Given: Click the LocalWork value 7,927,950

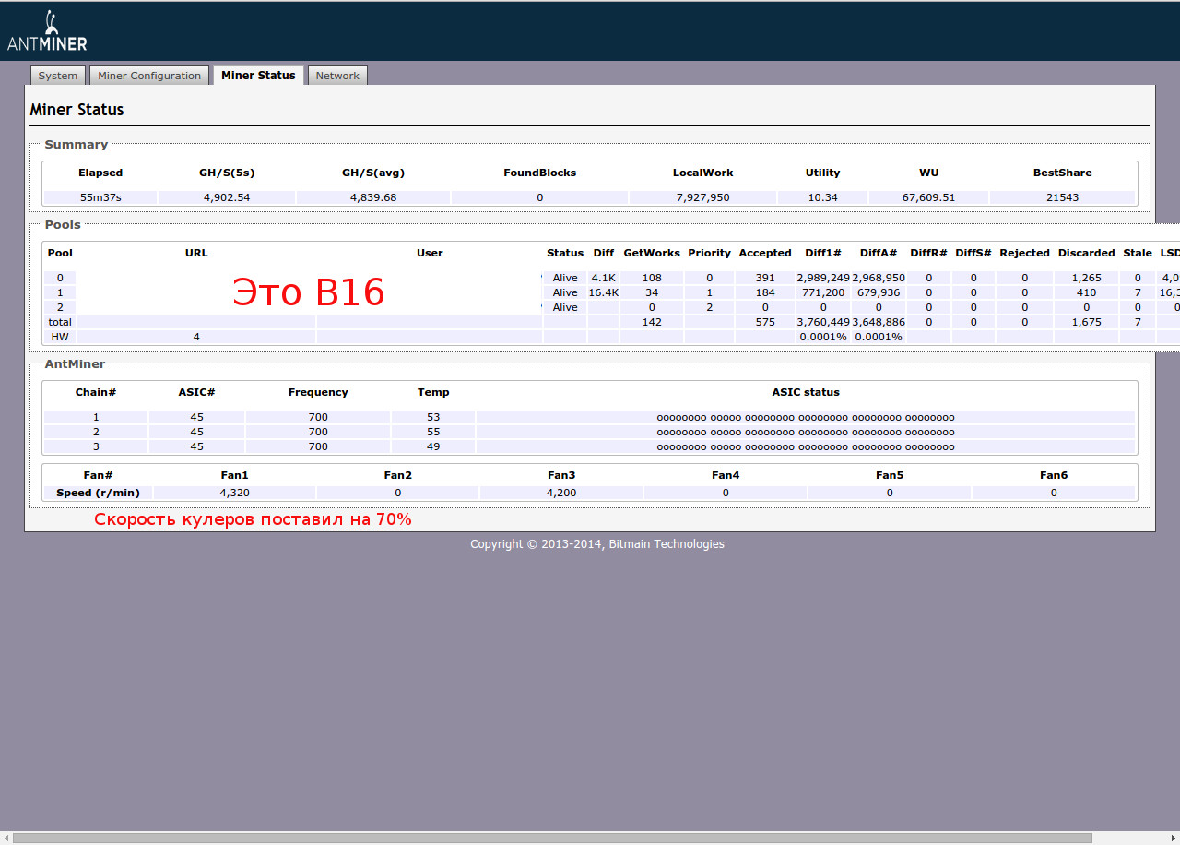Looking at the screenshot, I should coord(702,197).
